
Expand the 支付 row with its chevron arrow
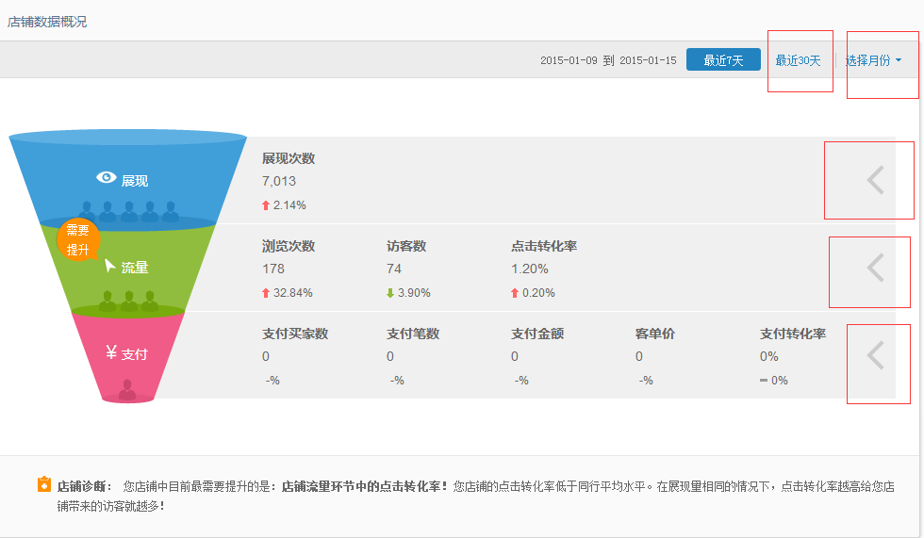point(875,355)
